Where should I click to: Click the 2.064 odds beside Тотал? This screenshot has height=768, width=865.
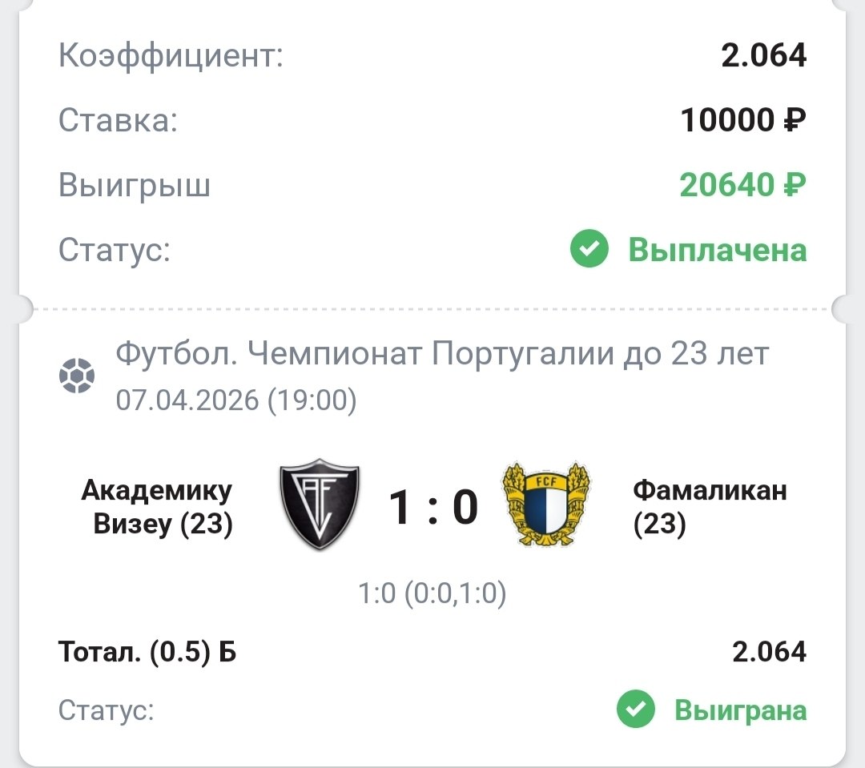click(x=769, y=652)
